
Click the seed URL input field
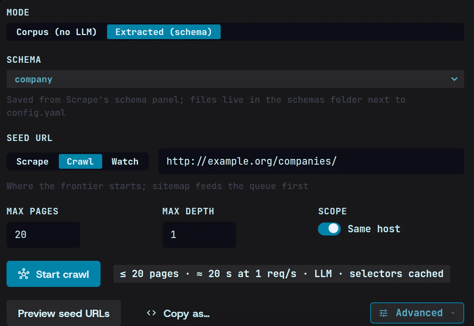(x=311, y=161)
